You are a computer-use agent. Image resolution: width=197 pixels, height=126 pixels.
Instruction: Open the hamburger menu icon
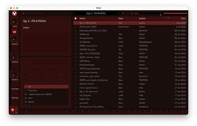pos(136,13)
